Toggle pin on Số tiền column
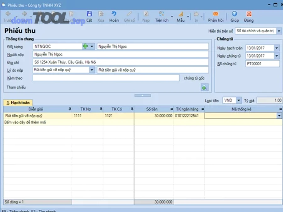Screen dimensions: 283x212 coord(171,109)
